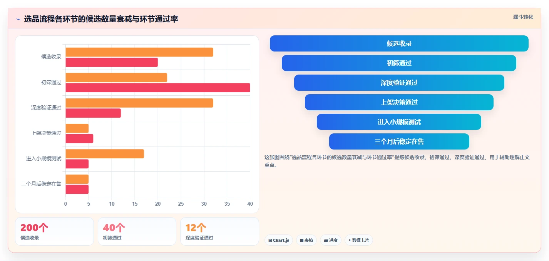Click the orange bar for 候选收录
Image resolution: width=549 pixels, height=261 pixels.
tap(139, 52)
